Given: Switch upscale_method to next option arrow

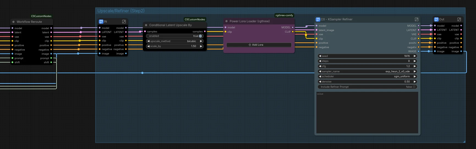Looking at the screenshot, I should [x=201, y=41].
